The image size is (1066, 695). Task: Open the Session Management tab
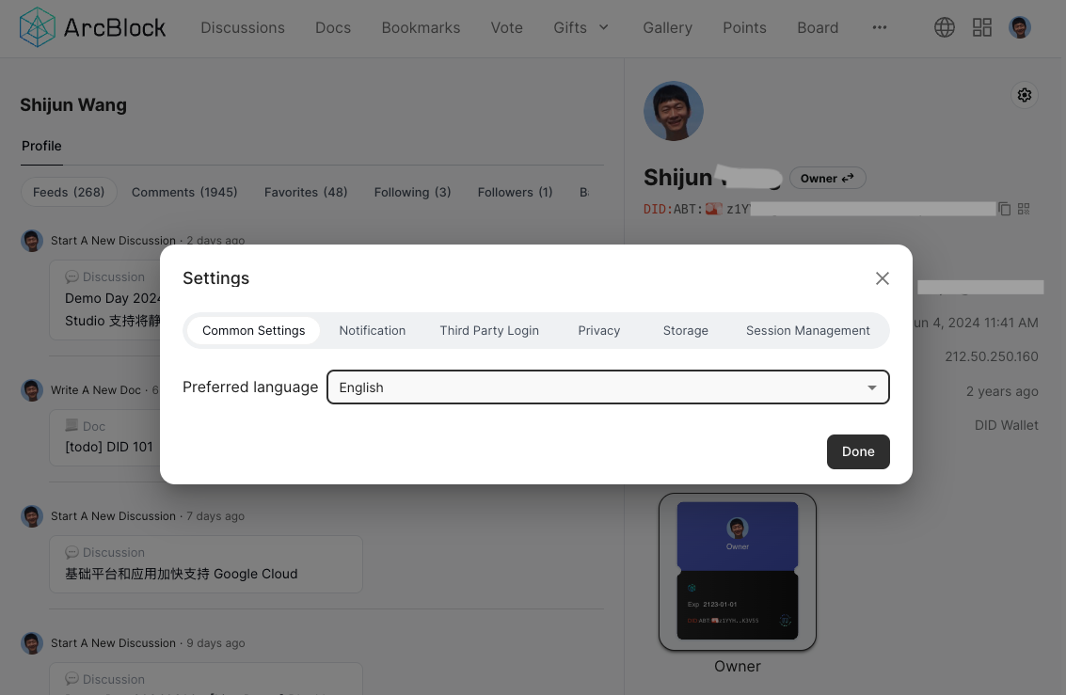coord(808,330)
